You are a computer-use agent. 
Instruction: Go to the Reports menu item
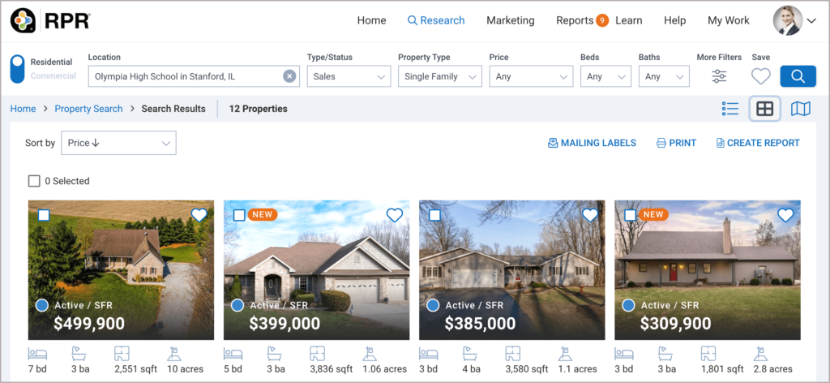pyautogui.click(x=574, y=20)
